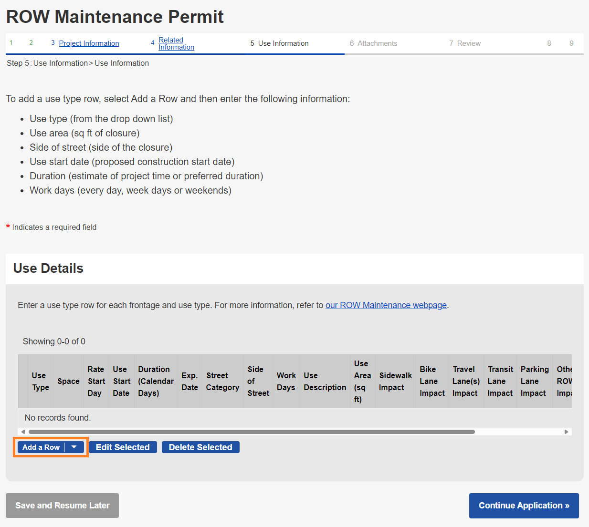The width and height of the screenshot is (589, 527).
Task: Click step 9 in progress bar
Action: [x=571, y=43]
